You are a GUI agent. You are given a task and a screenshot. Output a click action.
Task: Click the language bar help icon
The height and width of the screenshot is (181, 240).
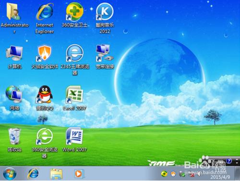click(x=229, y=161)
